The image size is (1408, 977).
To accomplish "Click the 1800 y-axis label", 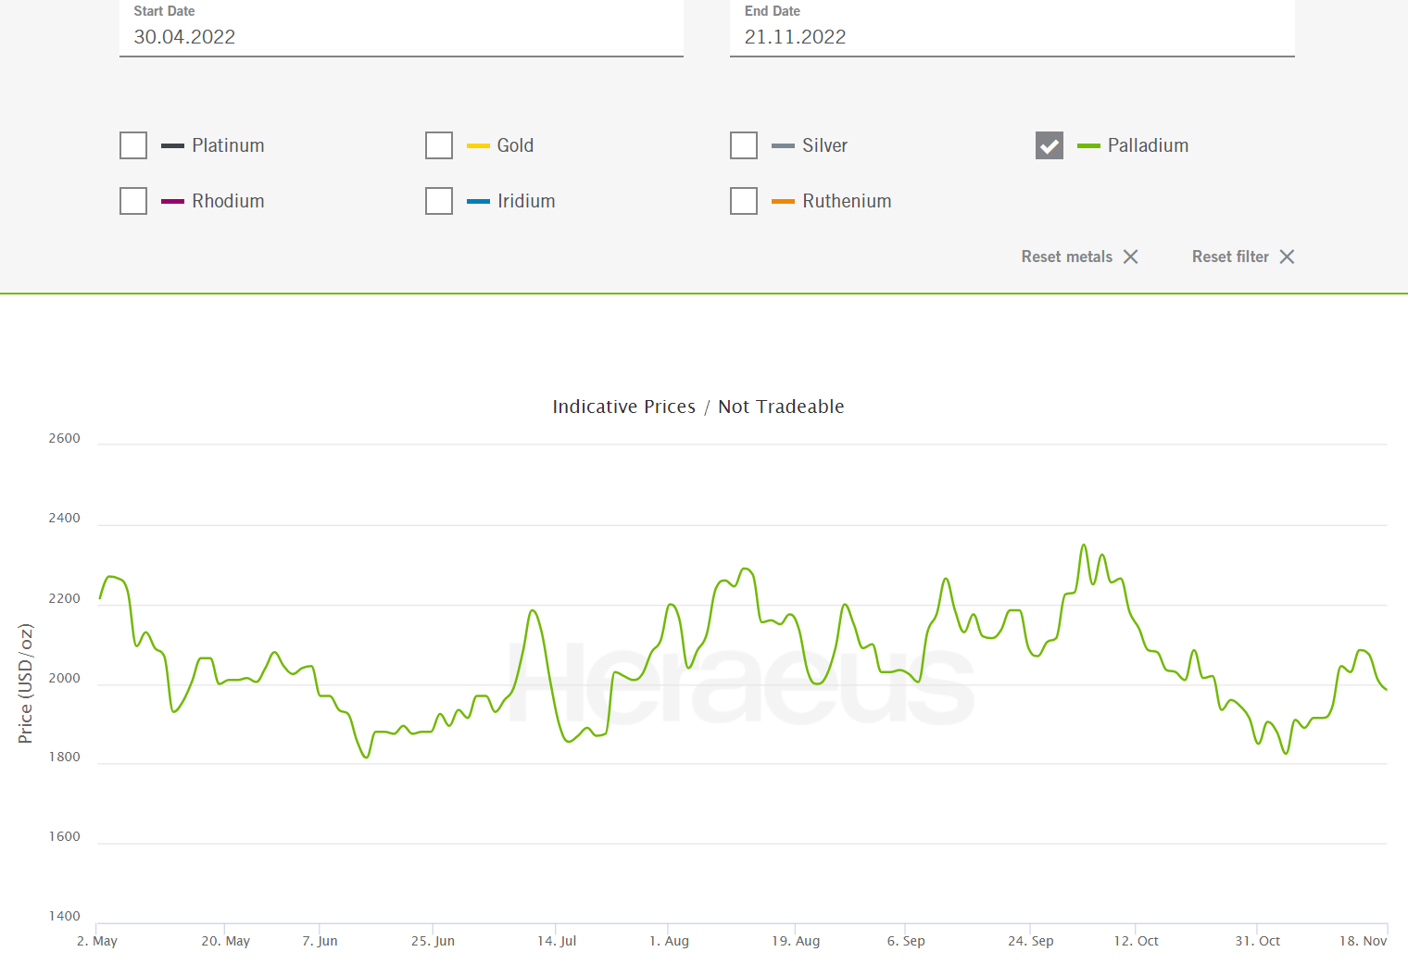I will point(64,757).
